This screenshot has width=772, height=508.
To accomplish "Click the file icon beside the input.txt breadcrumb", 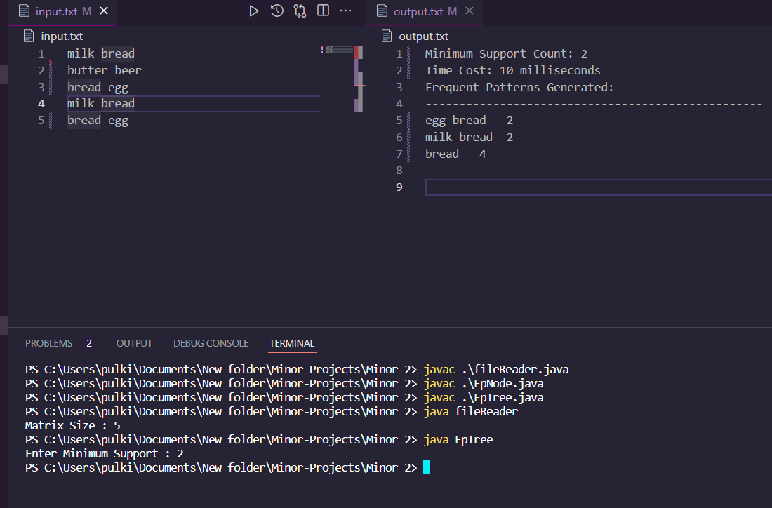I will tap(27, 36).
